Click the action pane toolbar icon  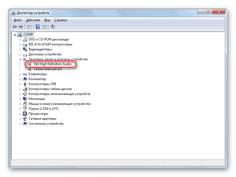tap(44, 27)
